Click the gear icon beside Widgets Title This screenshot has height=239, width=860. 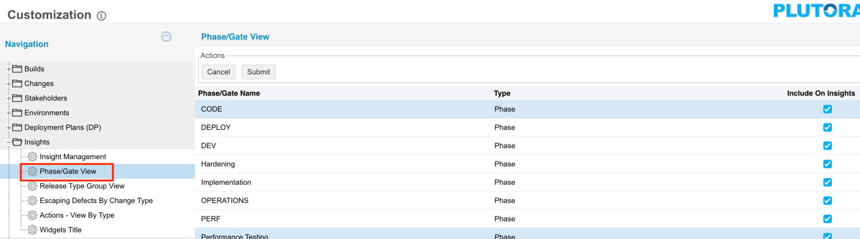(32, 230)
